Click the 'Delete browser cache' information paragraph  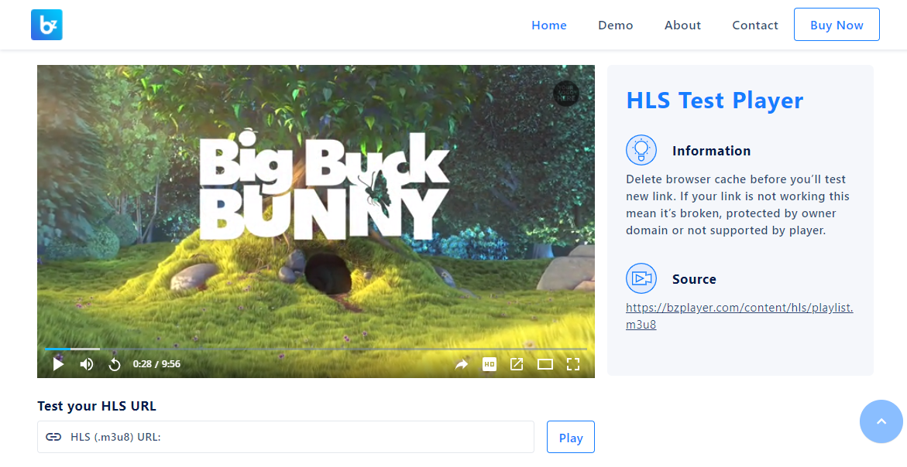[x=737, y=205]
